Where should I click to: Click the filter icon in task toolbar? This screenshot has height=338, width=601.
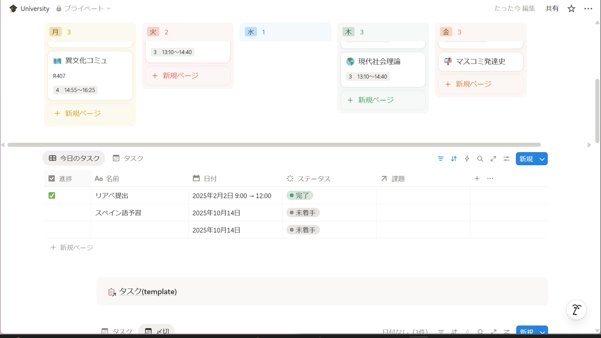(440, 159)
